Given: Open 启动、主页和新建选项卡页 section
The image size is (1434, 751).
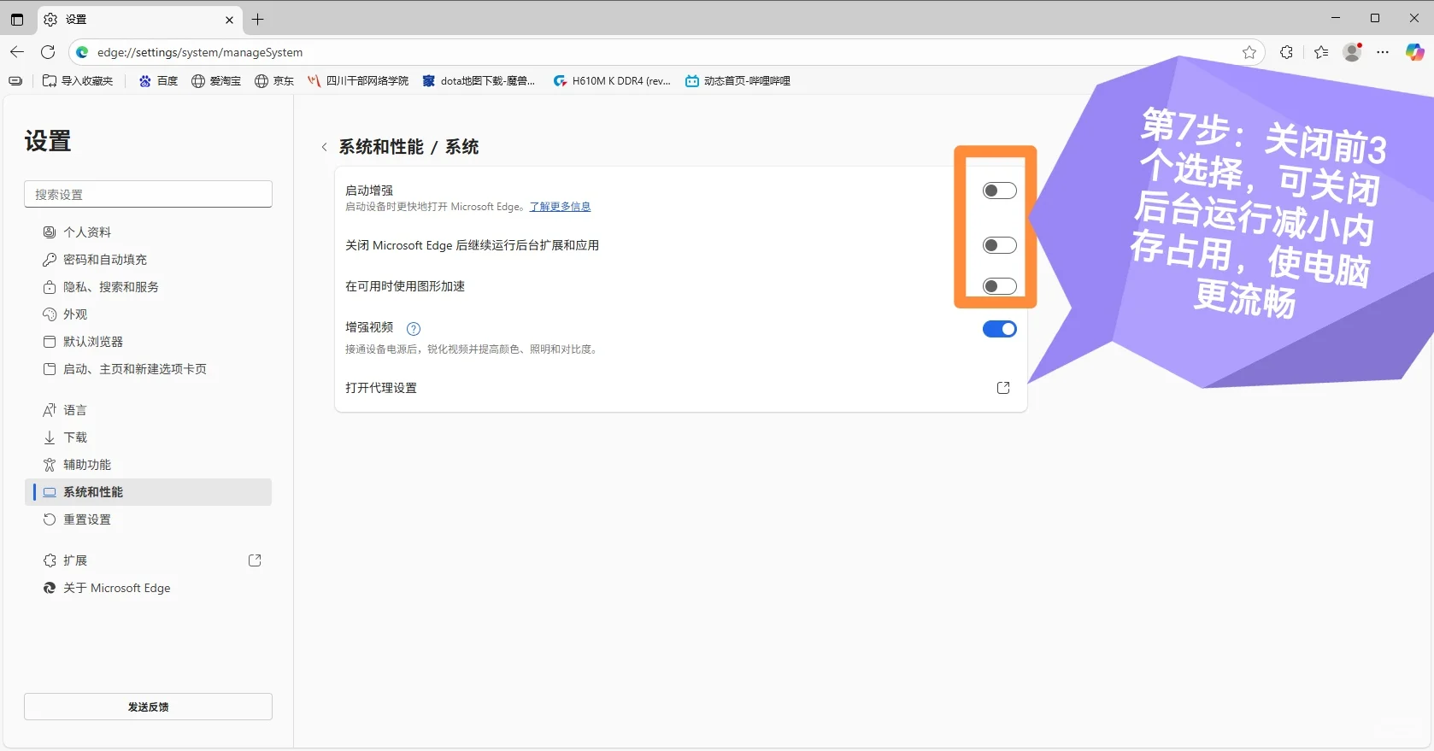Looking at the screenshot, I should (x=148, y=369).
